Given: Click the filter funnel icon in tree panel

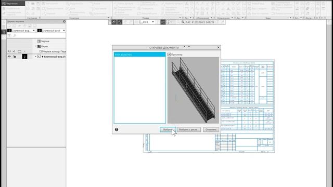Looking at the screenshot, I should [9, 36].
